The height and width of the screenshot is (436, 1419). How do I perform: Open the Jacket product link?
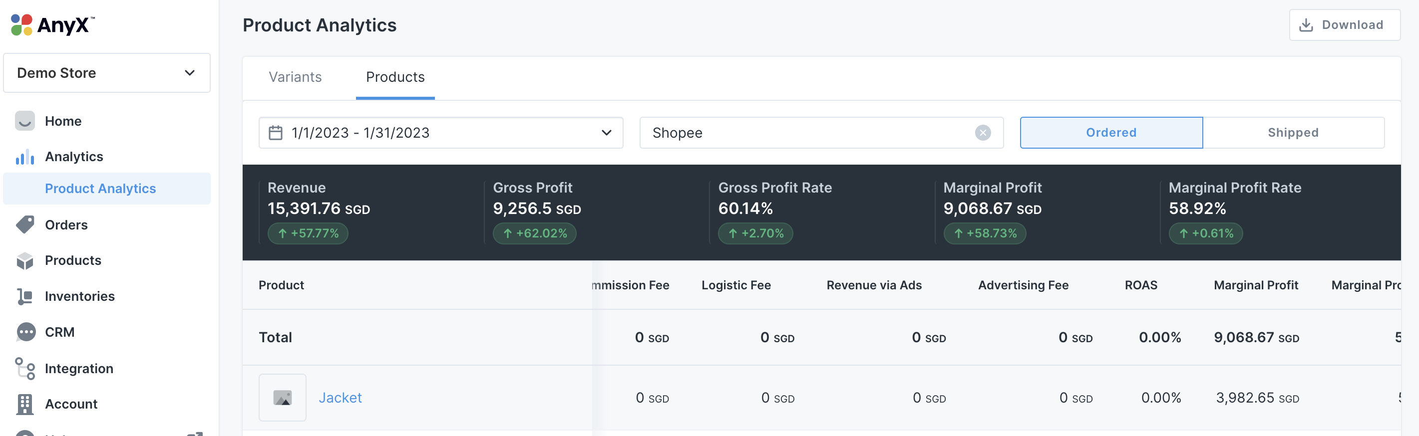[x=340, y=398]
